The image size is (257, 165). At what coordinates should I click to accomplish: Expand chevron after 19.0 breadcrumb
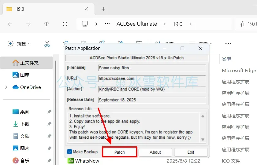[x=190, y=24]
